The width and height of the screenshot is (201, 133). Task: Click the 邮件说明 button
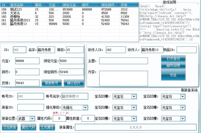173,66
